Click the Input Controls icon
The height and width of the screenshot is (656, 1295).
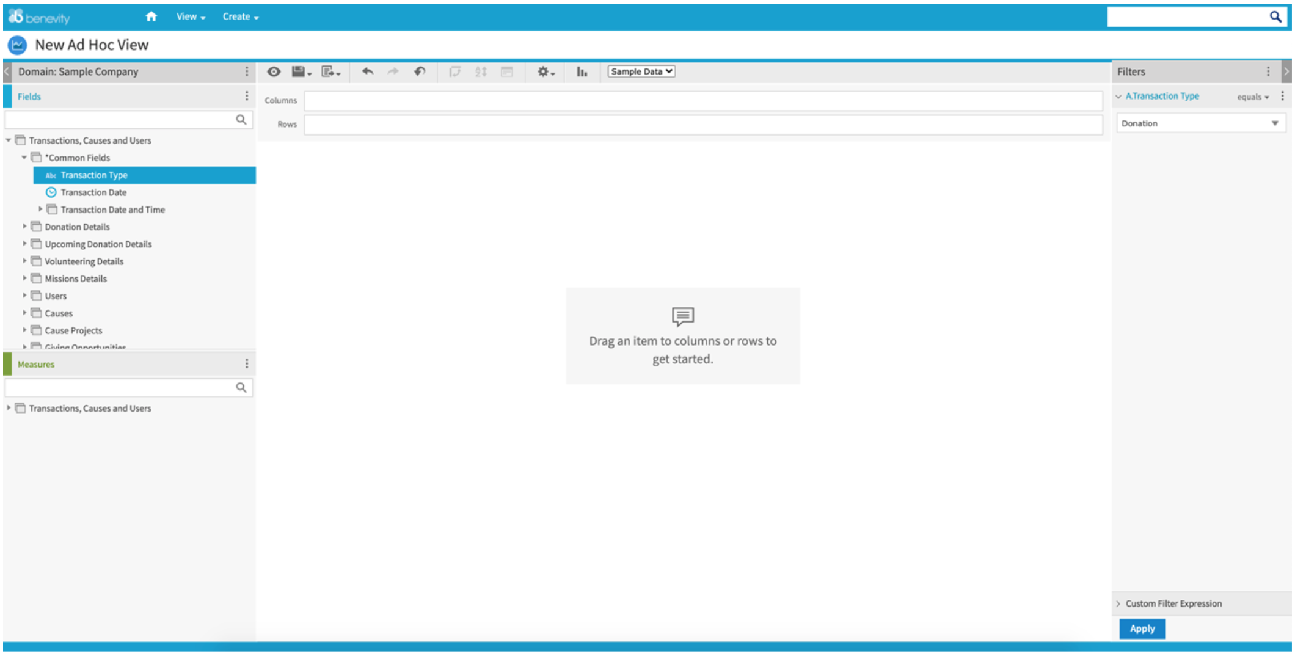pos(506,71)
